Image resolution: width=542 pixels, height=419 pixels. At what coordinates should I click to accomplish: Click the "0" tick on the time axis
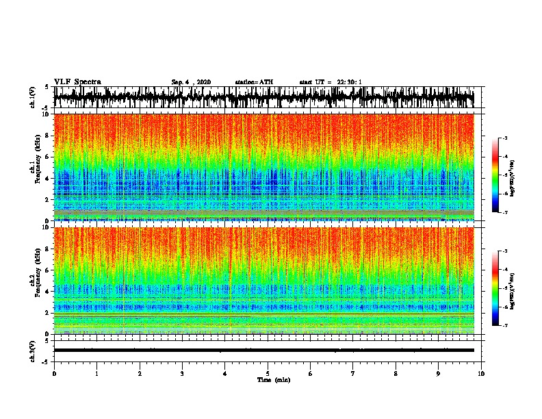pos(54,374)
